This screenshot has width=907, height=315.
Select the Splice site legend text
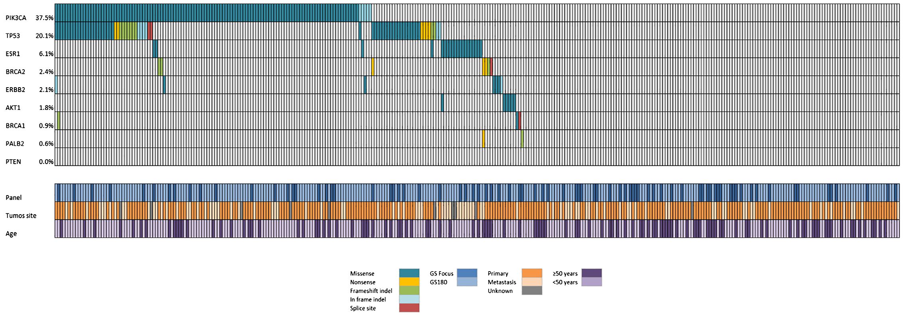point(363,308)
